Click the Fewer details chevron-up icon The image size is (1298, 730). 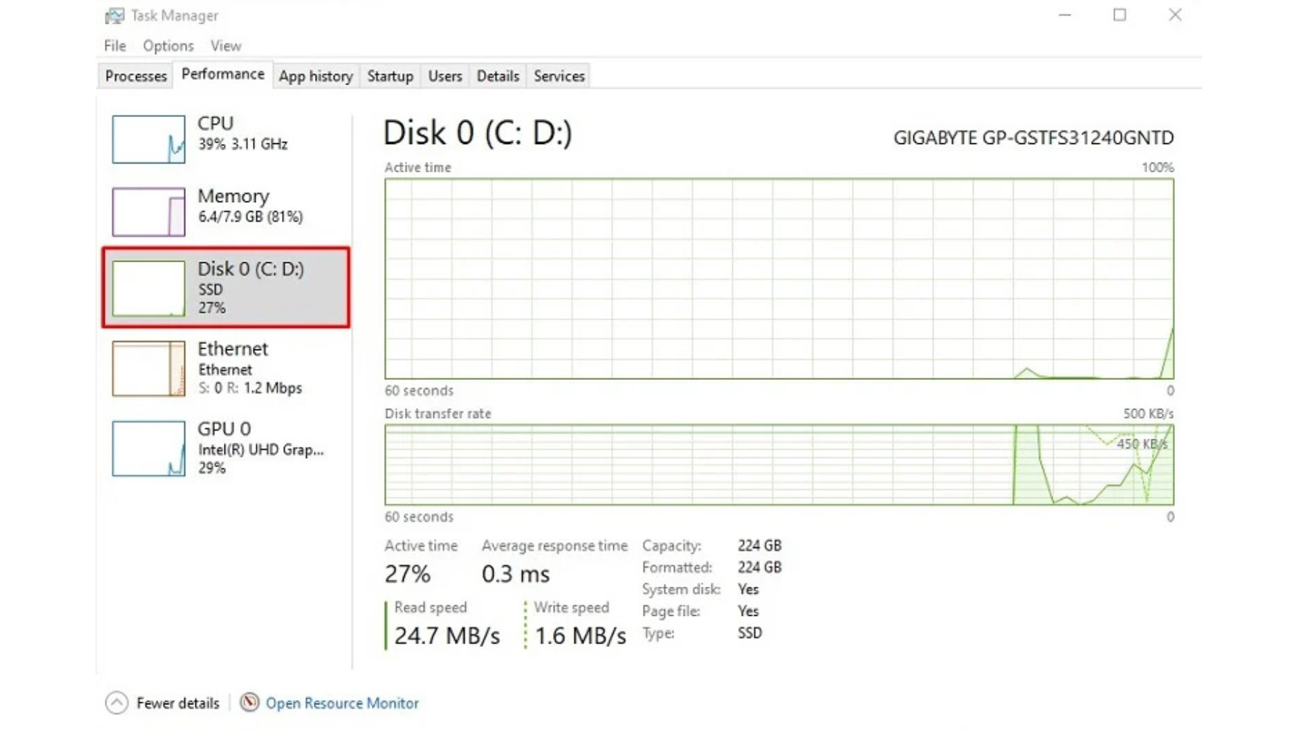pyautogui.click(x=116, y=703)
